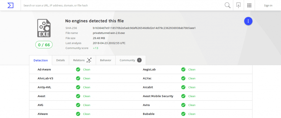
Task: Click the upload file icon
Action: pyautogui.click(x=238, y=5)
